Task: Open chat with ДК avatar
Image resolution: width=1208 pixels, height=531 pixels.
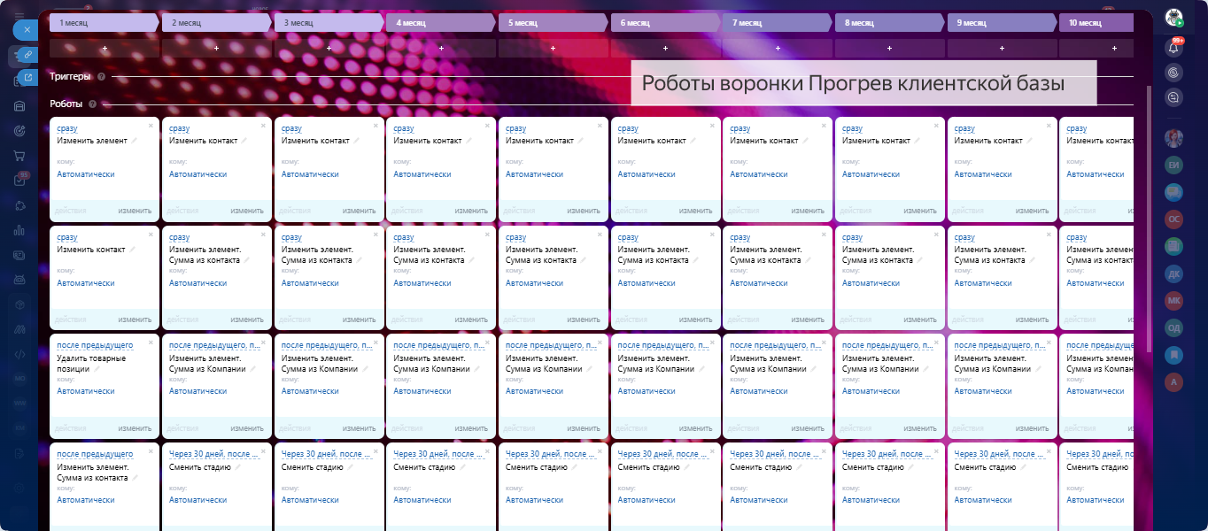Action: click(x=1174, y=273)
